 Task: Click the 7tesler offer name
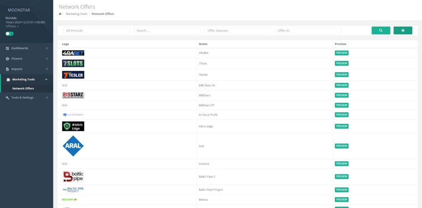coord(203,75)
